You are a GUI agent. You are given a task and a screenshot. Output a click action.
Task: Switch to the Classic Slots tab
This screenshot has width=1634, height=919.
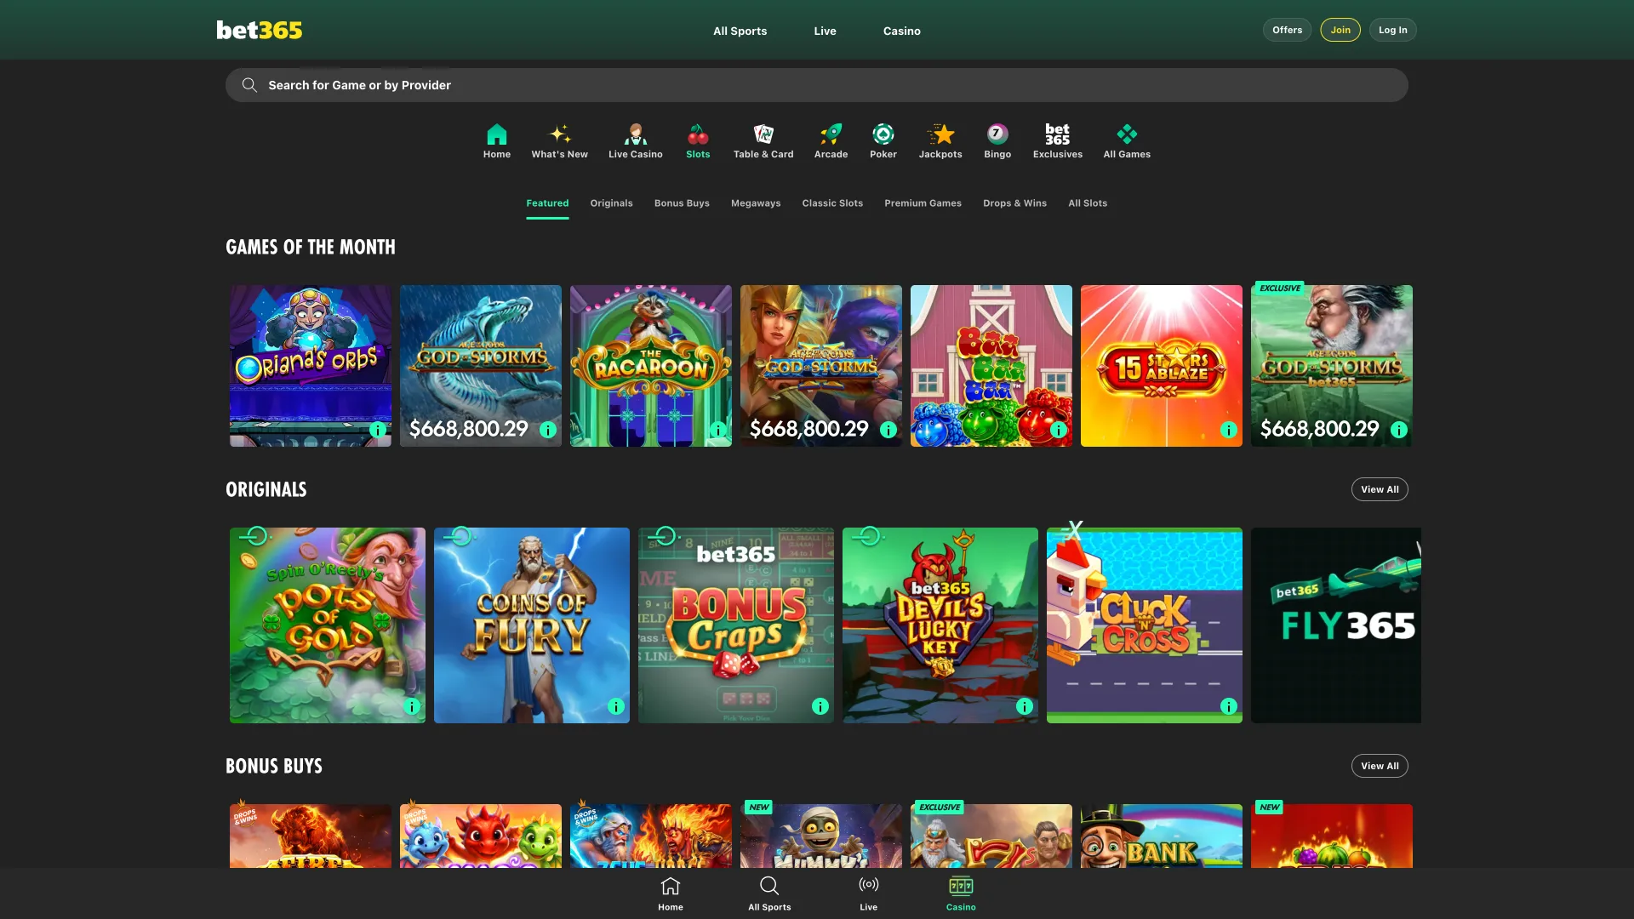[x=832, y=203]
